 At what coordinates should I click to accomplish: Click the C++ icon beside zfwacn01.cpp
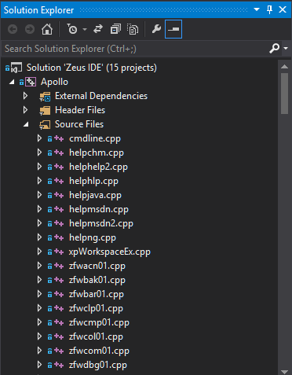tap(59, 266)
